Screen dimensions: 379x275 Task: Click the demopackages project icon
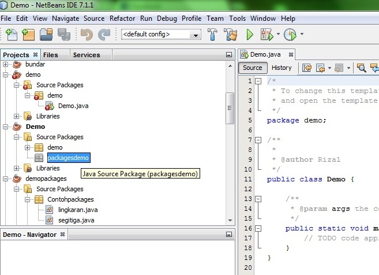[17, 179]
